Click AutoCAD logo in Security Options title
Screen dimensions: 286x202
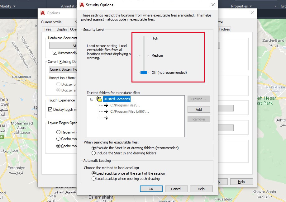[82, 5]
